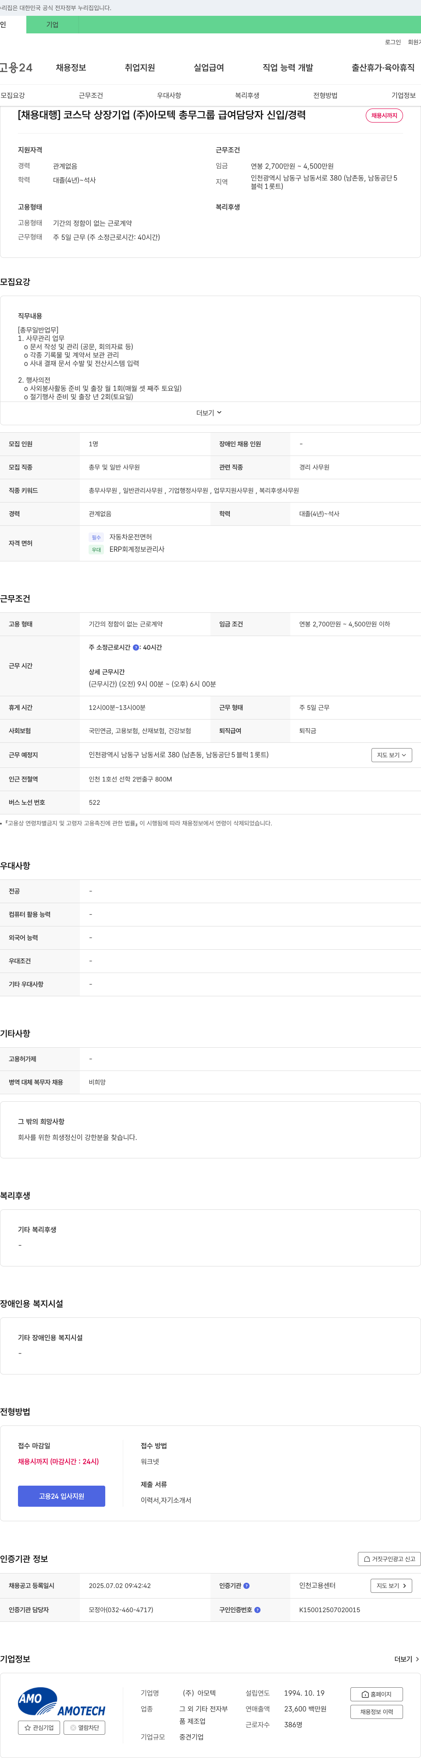This screenshot has width=421, height=1758.
Task: View 채용정보 이력 of the company
Action: [x=377, y=1711]
